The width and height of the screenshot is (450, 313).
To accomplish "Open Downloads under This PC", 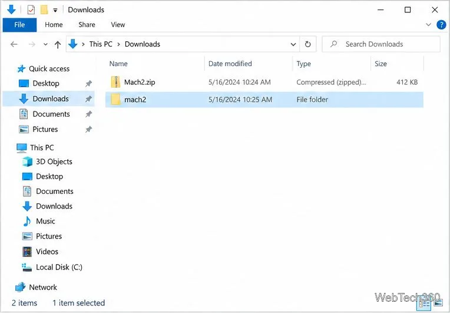I will tap(54, 206).
